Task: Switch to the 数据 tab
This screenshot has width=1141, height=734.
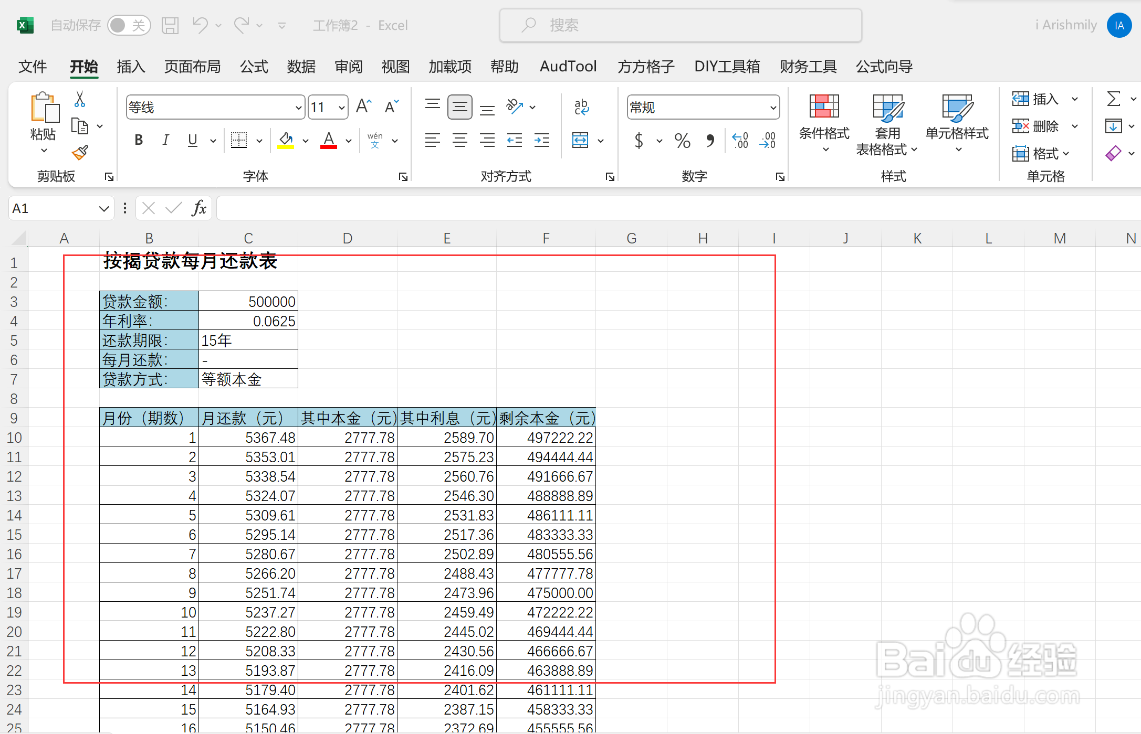Action: (x=301, y=67)
